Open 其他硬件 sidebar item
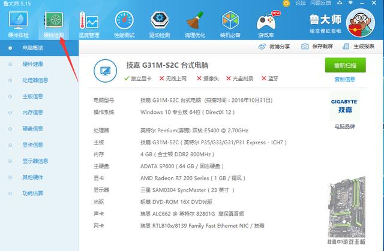 click(x=33, y=177)
